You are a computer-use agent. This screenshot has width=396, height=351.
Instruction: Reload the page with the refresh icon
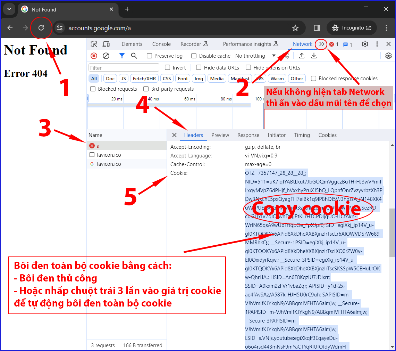(41, 28)
